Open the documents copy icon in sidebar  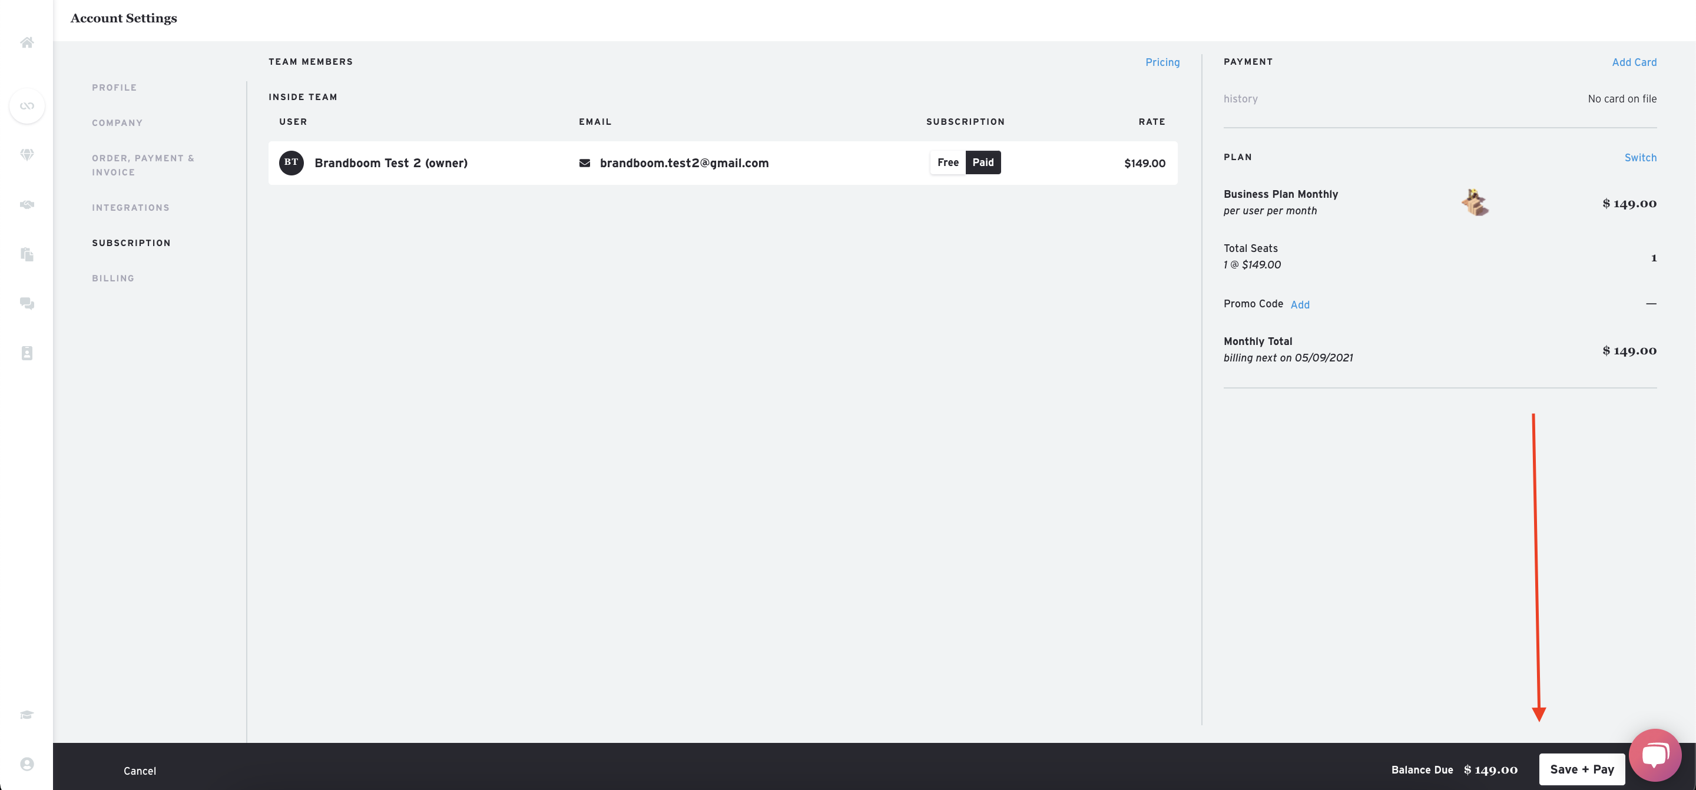[27, 254]
